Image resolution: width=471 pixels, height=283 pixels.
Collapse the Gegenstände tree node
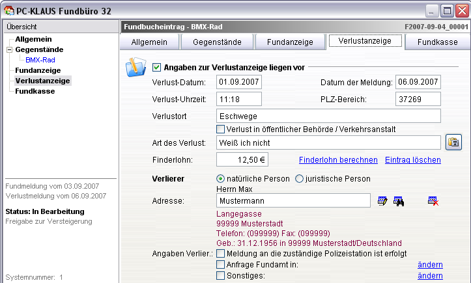9,49
